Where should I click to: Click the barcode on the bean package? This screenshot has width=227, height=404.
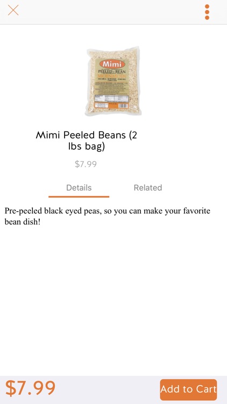point(123,106)
